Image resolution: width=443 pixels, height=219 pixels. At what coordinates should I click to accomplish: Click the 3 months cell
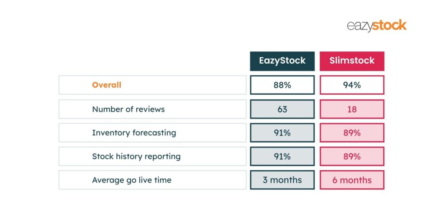pos(282,180)
